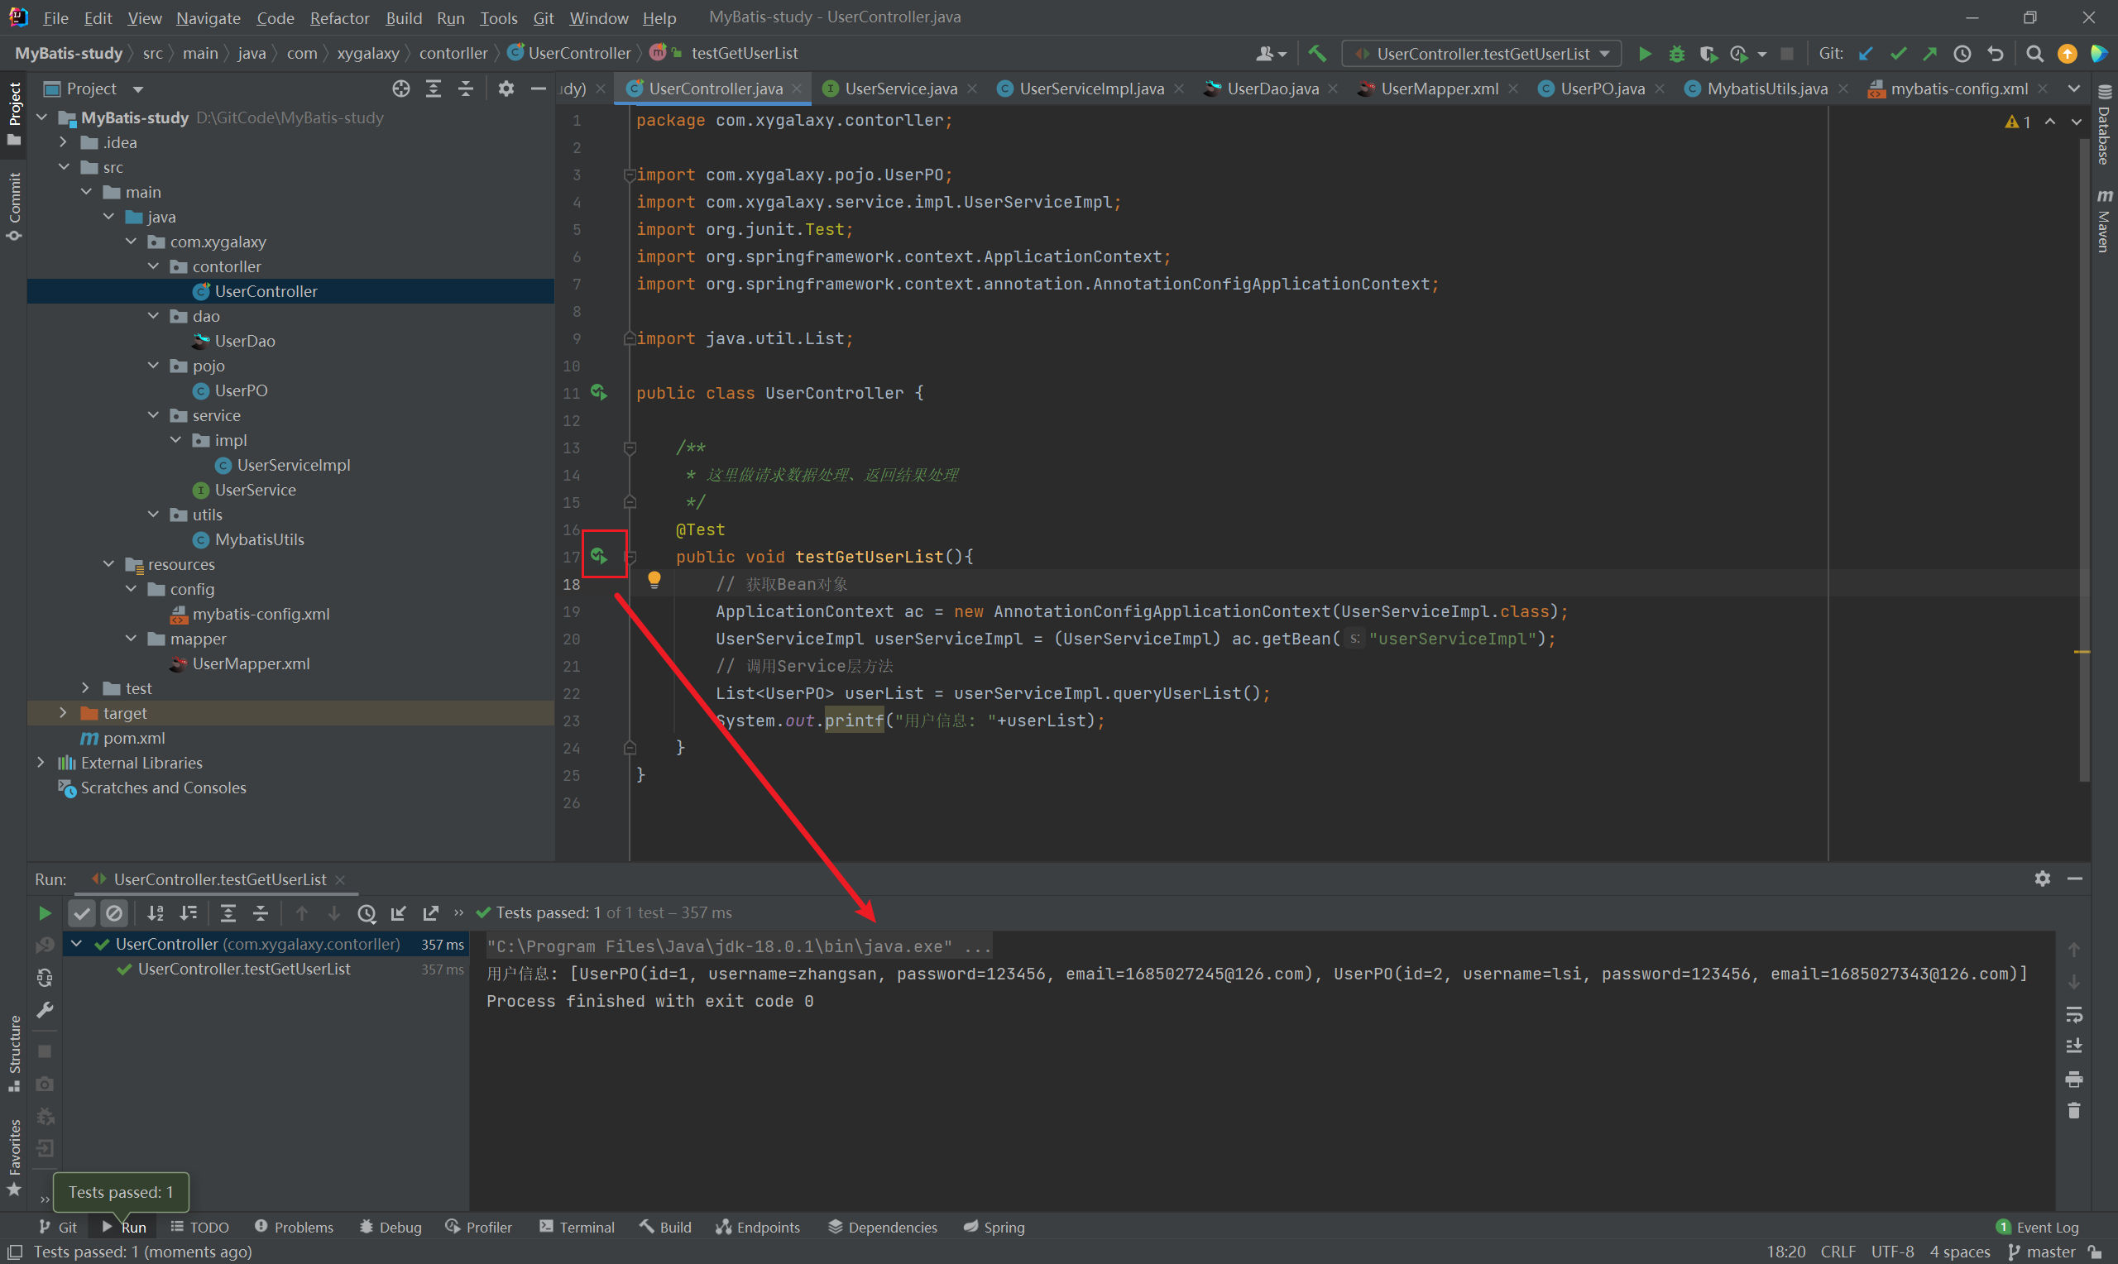The width and height of the screenshot is (2118, 1264).
Task: Expand the target folder in the project tree
Action: click(63, 713)
